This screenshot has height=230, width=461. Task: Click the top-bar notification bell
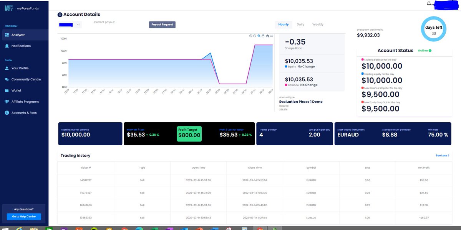(x=429, y=3)
